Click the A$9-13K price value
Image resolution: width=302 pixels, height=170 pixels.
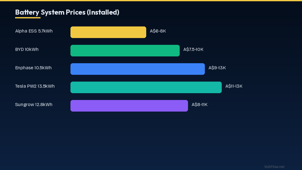217,68
